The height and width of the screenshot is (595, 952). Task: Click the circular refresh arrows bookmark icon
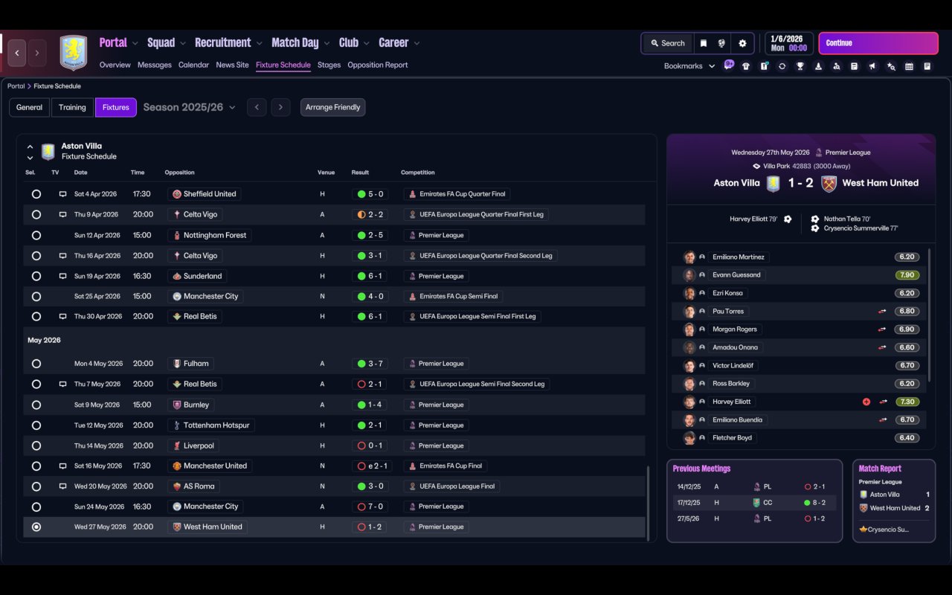click(782, 66)
